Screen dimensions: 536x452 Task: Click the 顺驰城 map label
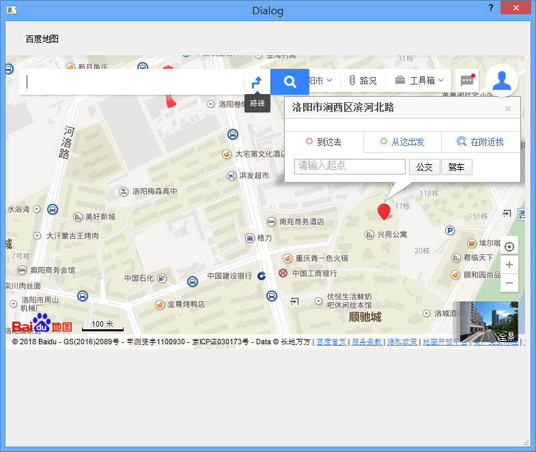pyautogui.click(x=365, y=317)
